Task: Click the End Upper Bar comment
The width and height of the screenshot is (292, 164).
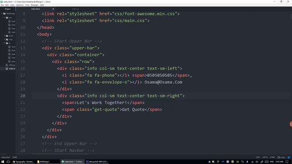Action: tap(69, 144)
